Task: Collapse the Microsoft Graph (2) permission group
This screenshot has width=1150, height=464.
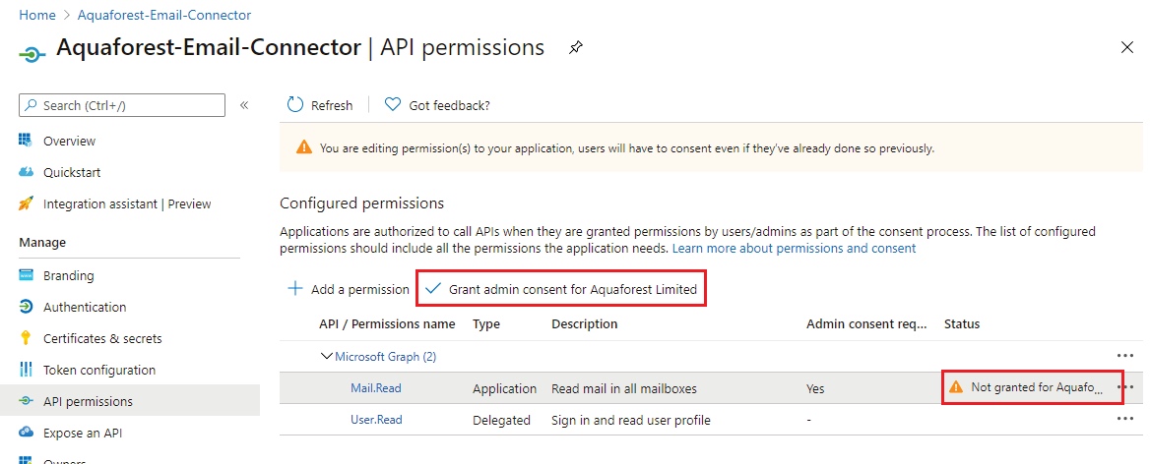Action: point(327,356)
